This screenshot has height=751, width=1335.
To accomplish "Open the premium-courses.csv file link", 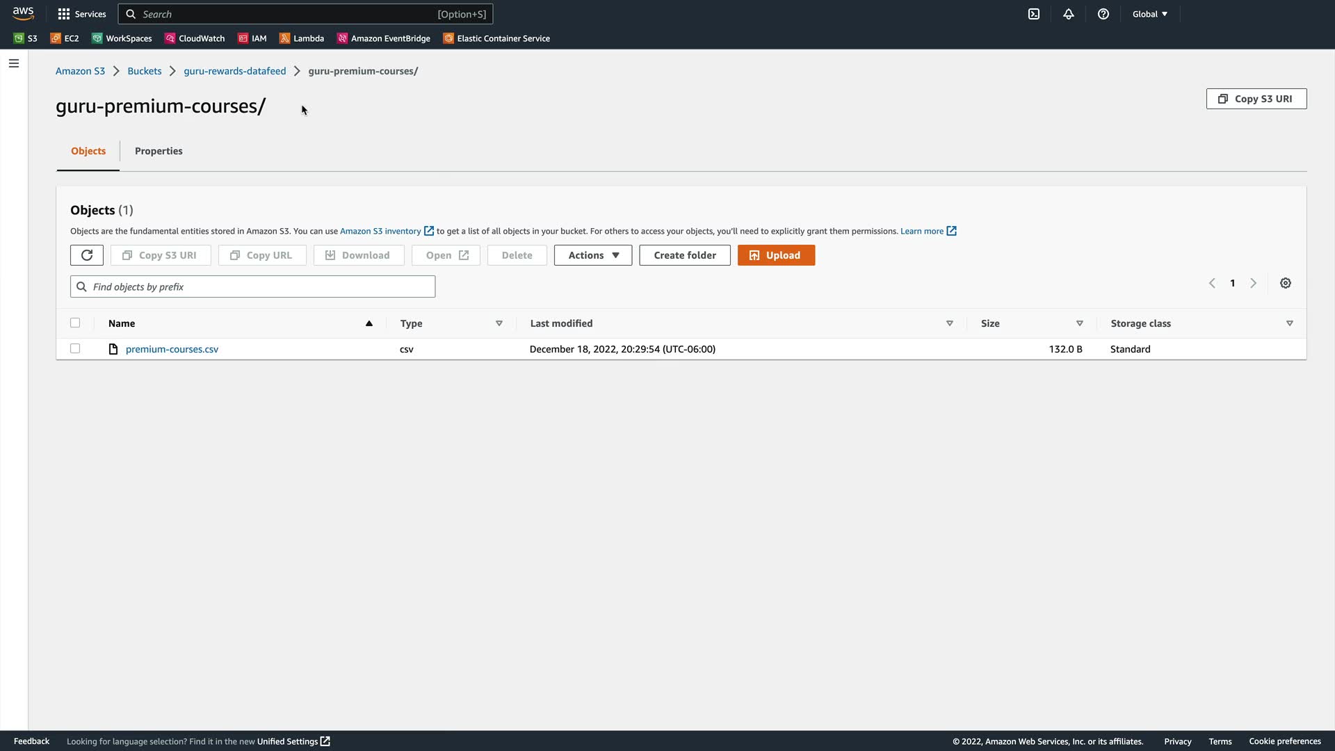I will pyautogui.click(x=172, y=349).
